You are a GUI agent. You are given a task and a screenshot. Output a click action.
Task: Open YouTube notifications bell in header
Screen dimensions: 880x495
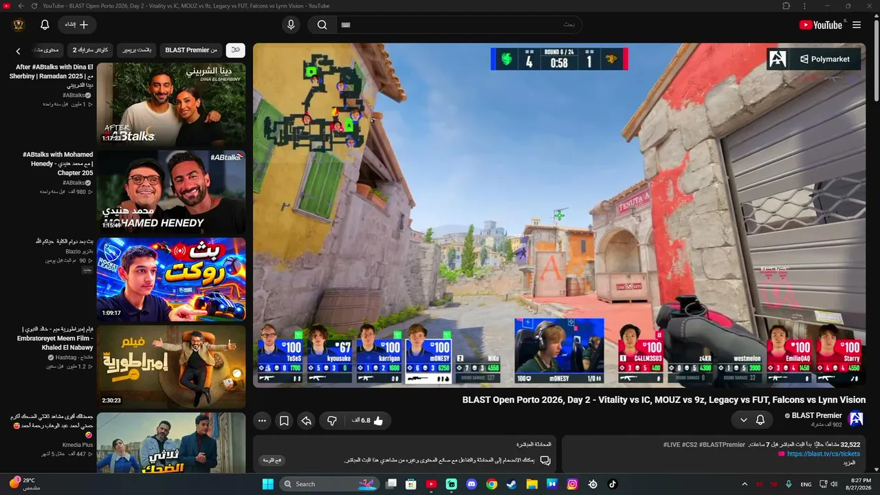45,25
